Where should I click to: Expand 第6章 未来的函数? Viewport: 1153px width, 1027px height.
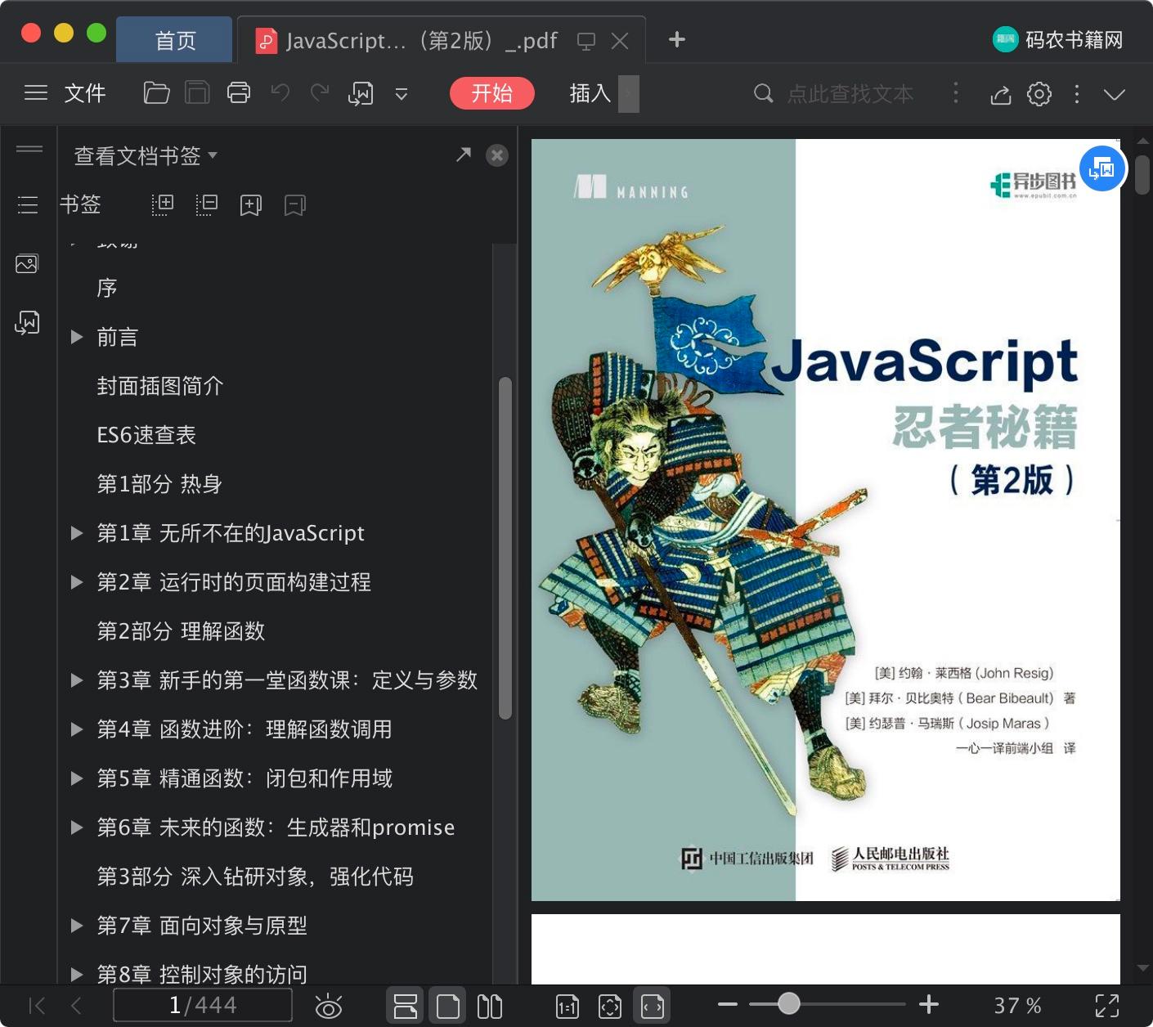click(x=77, y=827)
